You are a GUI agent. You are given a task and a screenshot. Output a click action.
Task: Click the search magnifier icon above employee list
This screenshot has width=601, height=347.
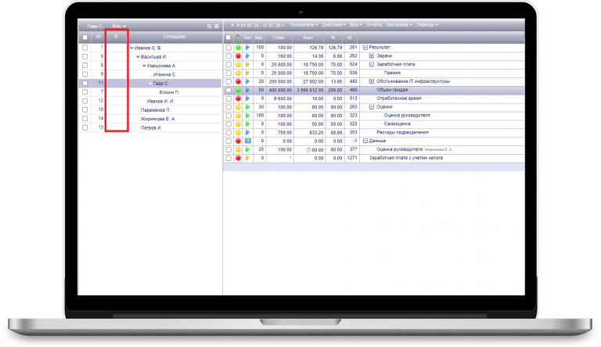click(x=209, y=26)
